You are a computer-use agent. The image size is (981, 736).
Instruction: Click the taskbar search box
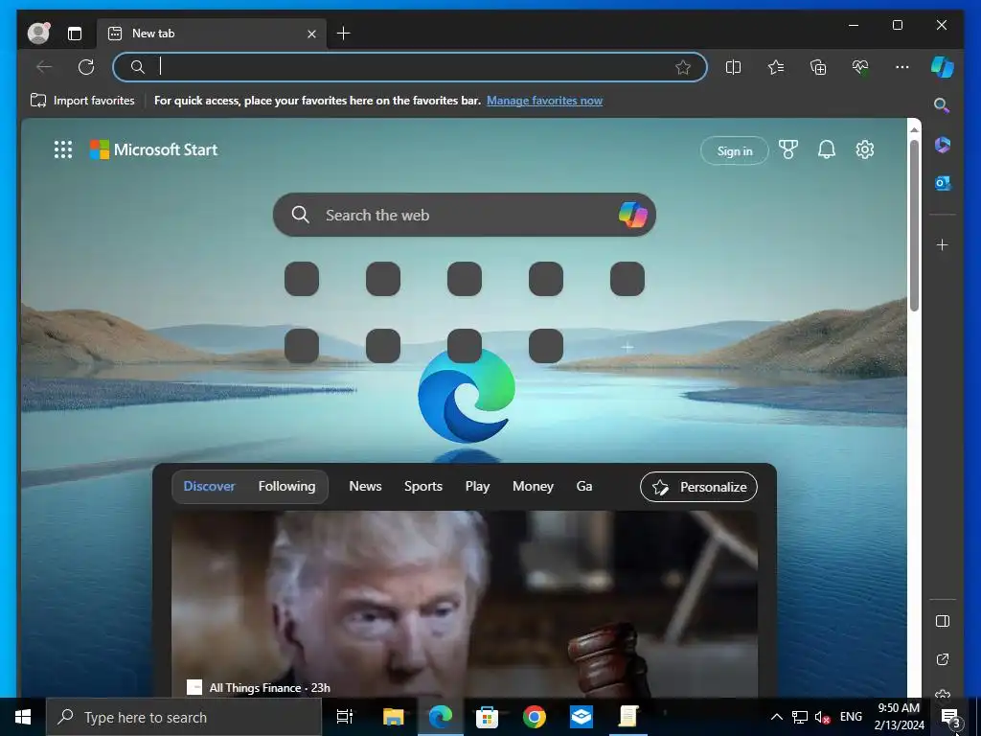184,717
